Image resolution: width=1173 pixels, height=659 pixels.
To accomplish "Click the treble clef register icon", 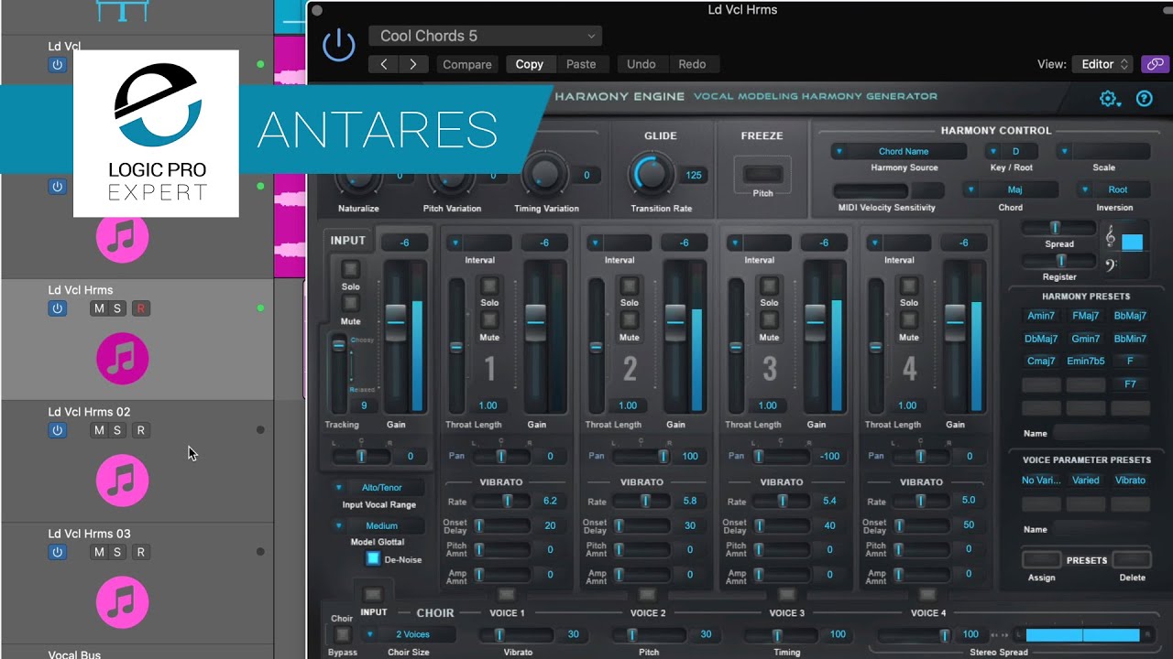I will [x=1111, y=237].
